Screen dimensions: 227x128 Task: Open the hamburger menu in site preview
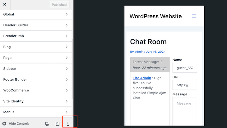(194, 16)
